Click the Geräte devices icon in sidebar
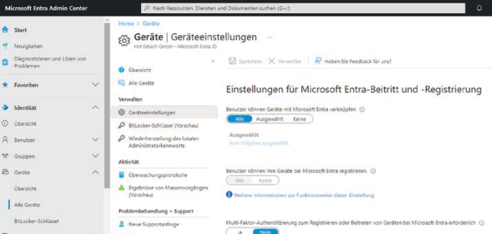Image resolution: width=492 pixels, height=234 pixels. pos(4,172)
